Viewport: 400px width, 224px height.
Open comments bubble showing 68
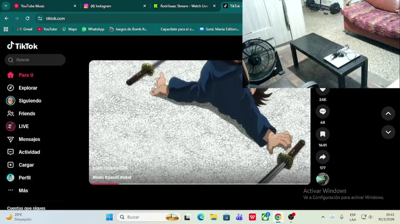[322, 111]
